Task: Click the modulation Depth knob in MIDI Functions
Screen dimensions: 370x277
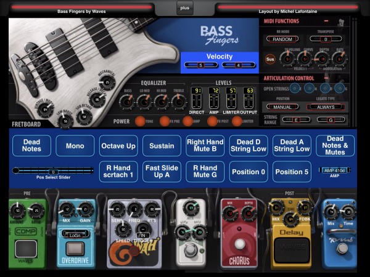Action: [x=323, y=59]
